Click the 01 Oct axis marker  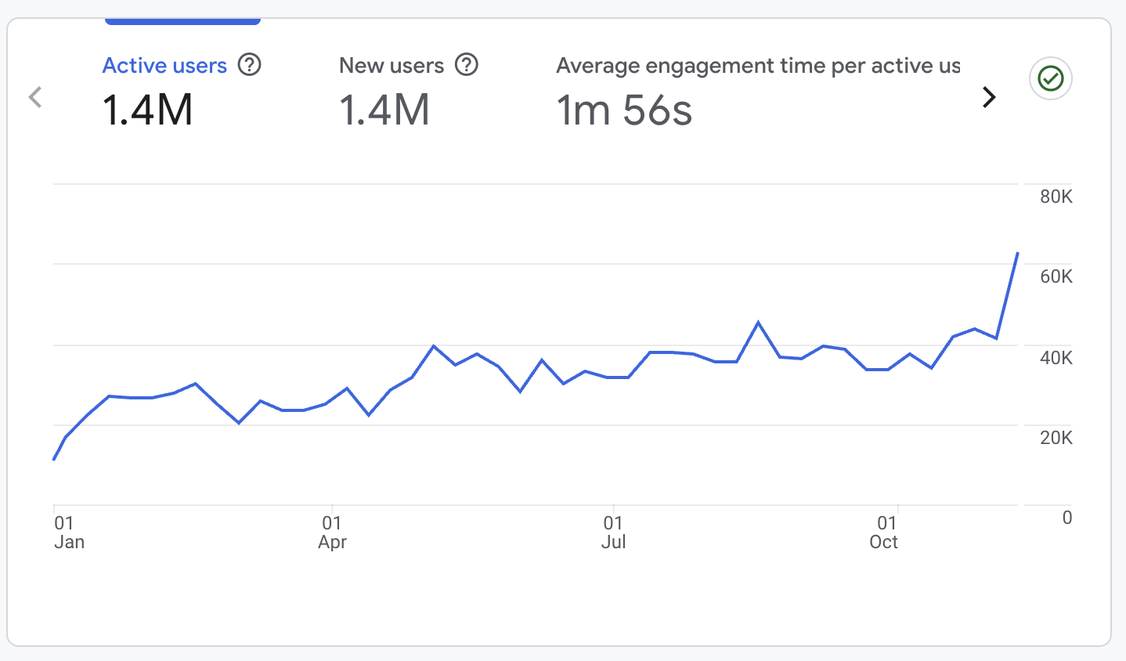pos(884,533)
